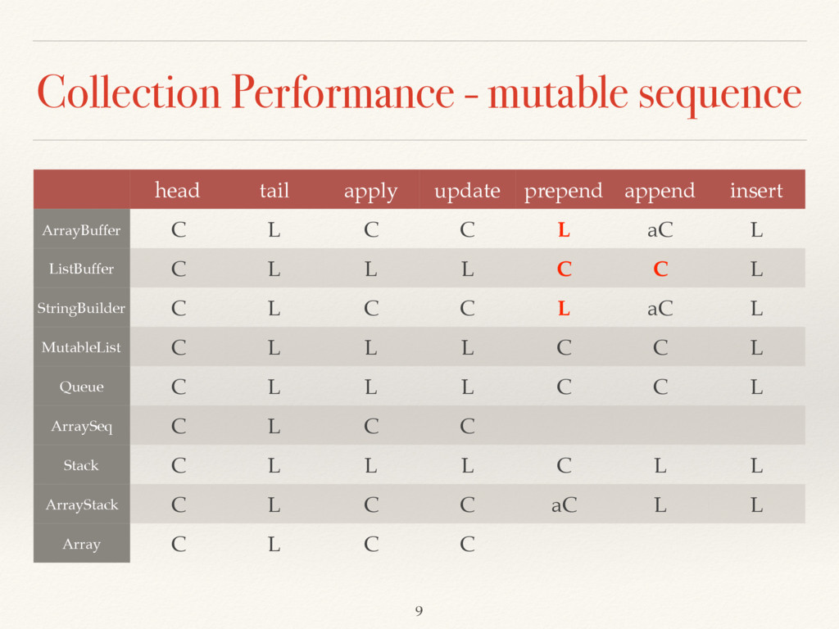The height and width of the screenshot is (629, 839).
Task: Select the 'prepend' column header
Action: (x=563, y=191)
